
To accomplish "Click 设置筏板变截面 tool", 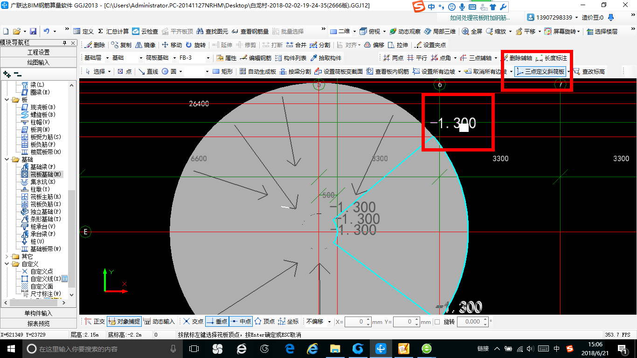I will click(x=339, y=71).
